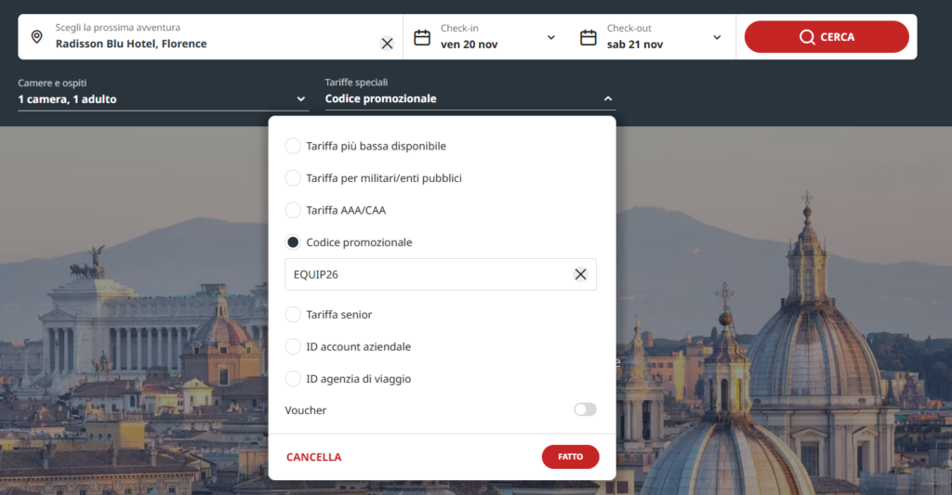Open the check-out date dropdown
This screenshot has height=495, width=952.
[x=717, y=37]
